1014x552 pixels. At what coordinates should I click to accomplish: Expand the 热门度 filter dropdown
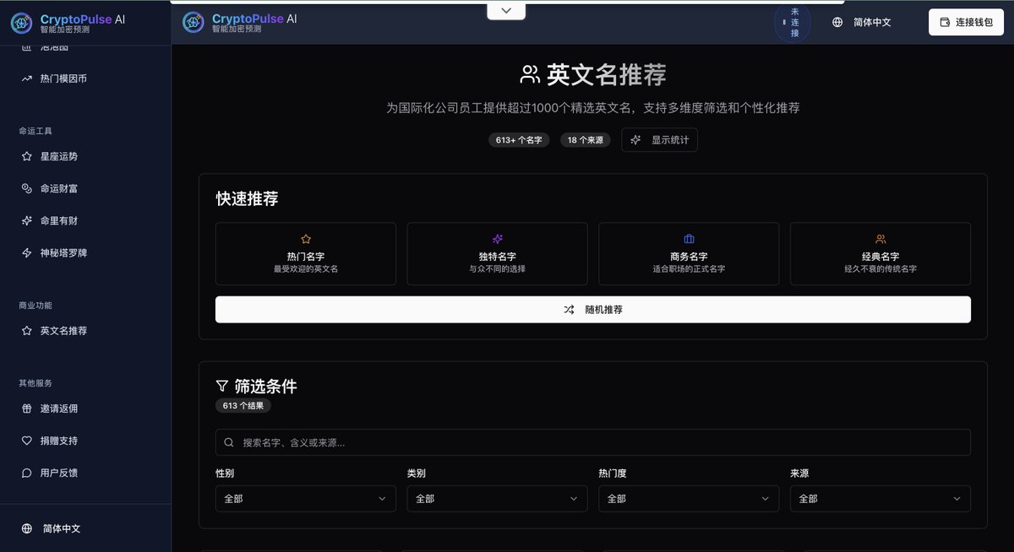(x=688, y=498)
